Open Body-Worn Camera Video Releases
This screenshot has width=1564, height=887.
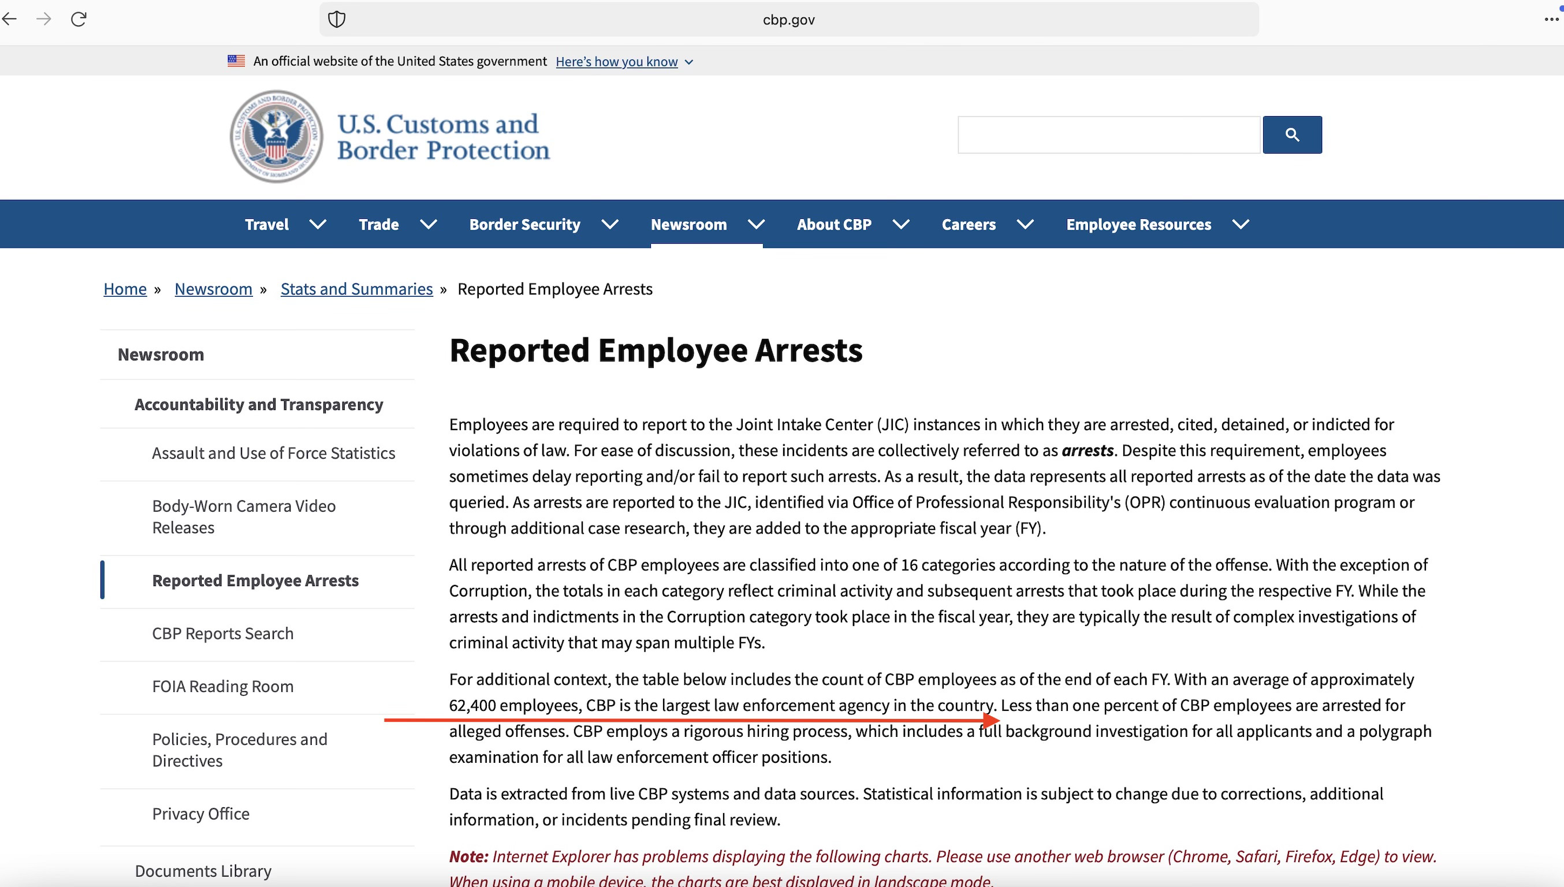(244, 517)
